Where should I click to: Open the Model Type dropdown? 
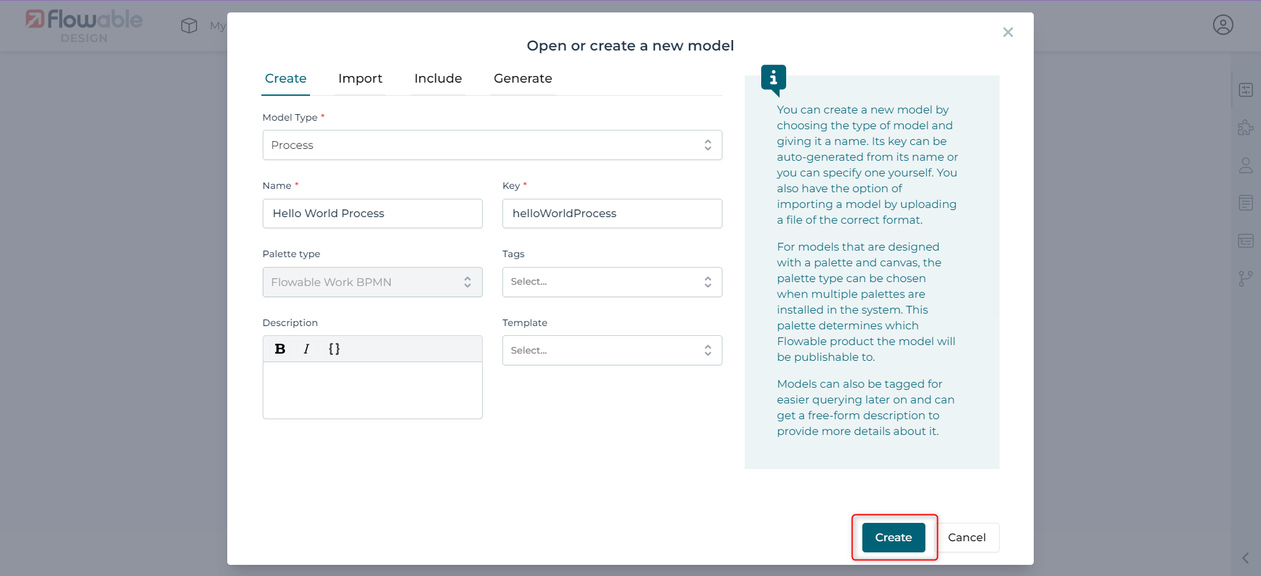pos(492,145)
